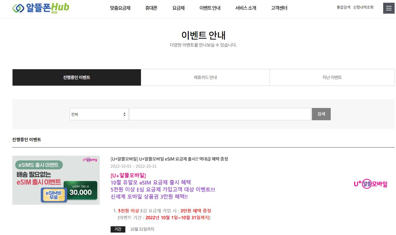Open the hamburger menu icon
396x235 pixels.
coord(389,8)
